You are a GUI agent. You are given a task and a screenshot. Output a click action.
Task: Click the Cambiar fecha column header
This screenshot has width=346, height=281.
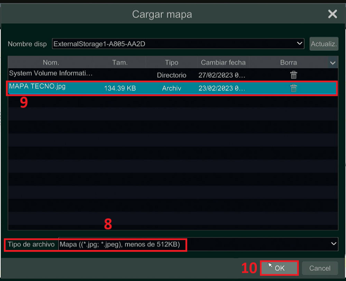(x=223, y=62)
